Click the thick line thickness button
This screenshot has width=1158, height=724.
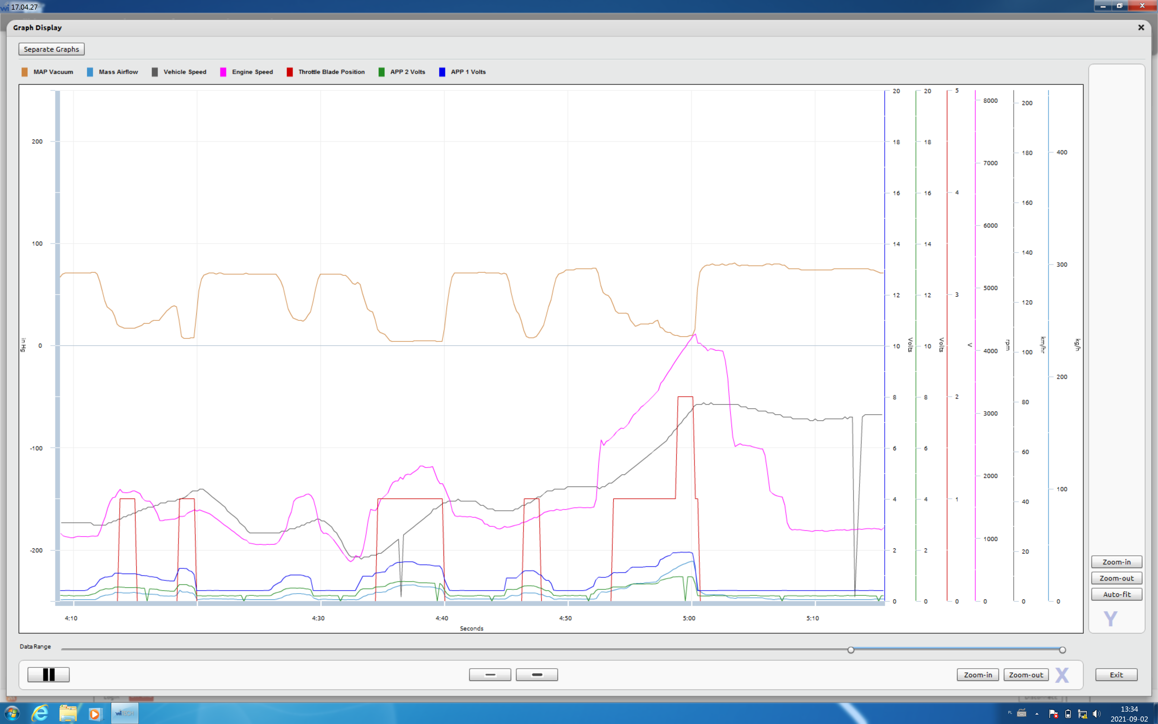click(536, 674)
